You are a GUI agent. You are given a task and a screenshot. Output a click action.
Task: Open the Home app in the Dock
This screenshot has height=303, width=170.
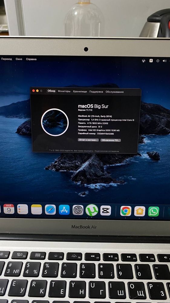(140, 211)
